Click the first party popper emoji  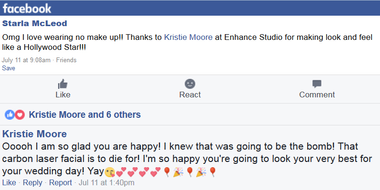coord(179,172)
